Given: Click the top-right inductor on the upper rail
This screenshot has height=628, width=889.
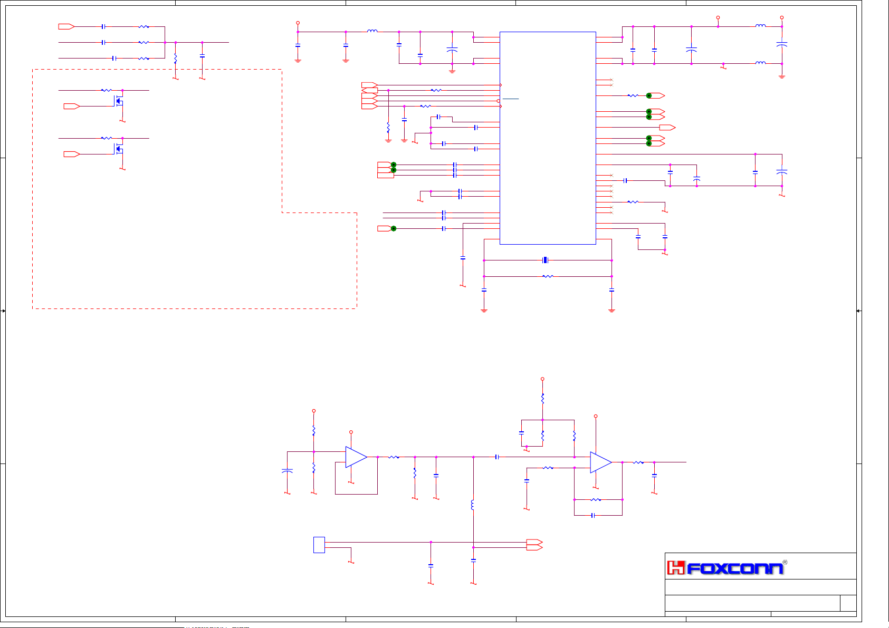Looking at the screenshot, I should pyautogui.click(x=760, y=26).
